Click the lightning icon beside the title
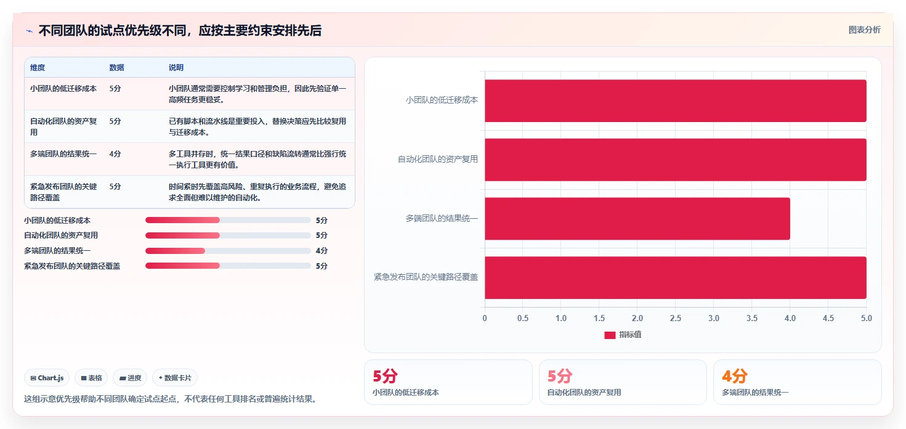This screenshot has width=906, height=429. coord(29,31)
